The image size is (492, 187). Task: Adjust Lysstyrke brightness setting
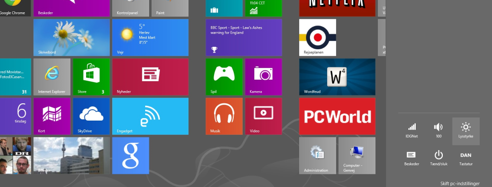coord(466,131)
